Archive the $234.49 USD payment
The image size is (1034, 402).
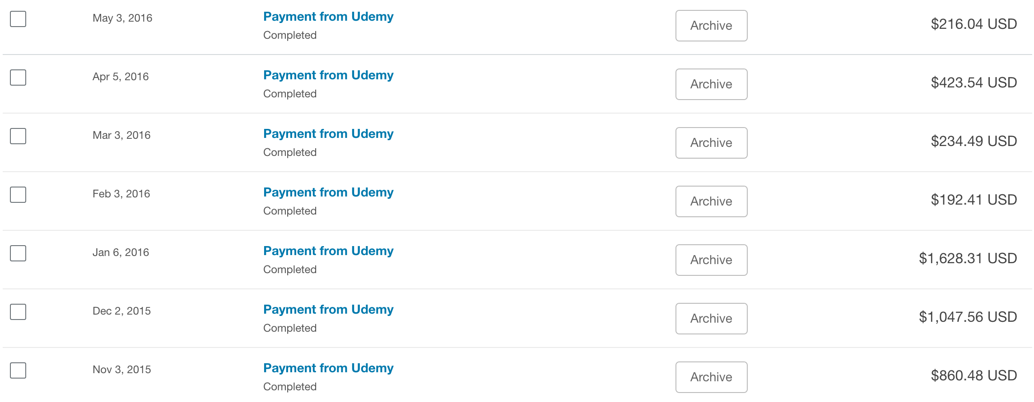tap(711, 143)
